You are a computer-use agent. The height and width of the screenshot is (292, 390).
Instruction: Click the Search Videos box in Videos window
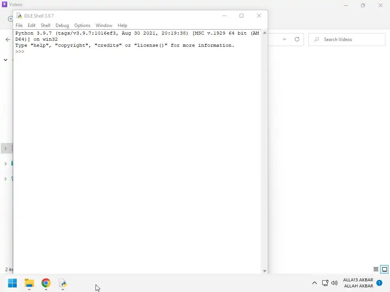(x=347, y=40)
